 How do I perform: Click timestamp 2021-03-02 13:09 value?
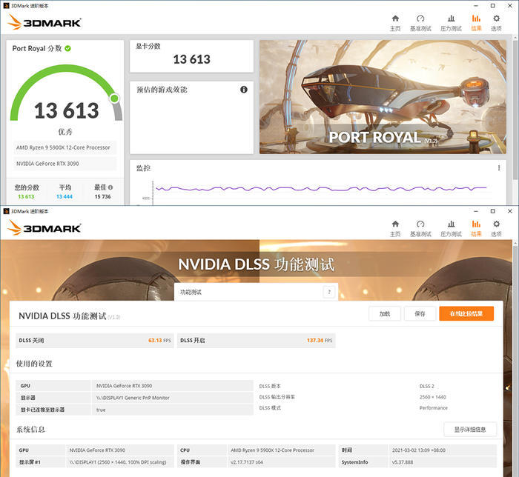[419, 450]
